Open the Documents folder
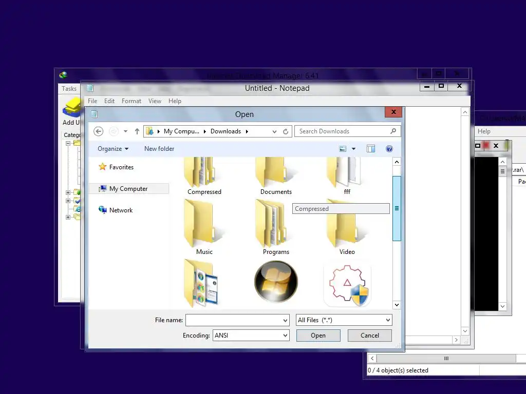Image resolution: width=526 pixels, height=394 pixels. (276, 175)
